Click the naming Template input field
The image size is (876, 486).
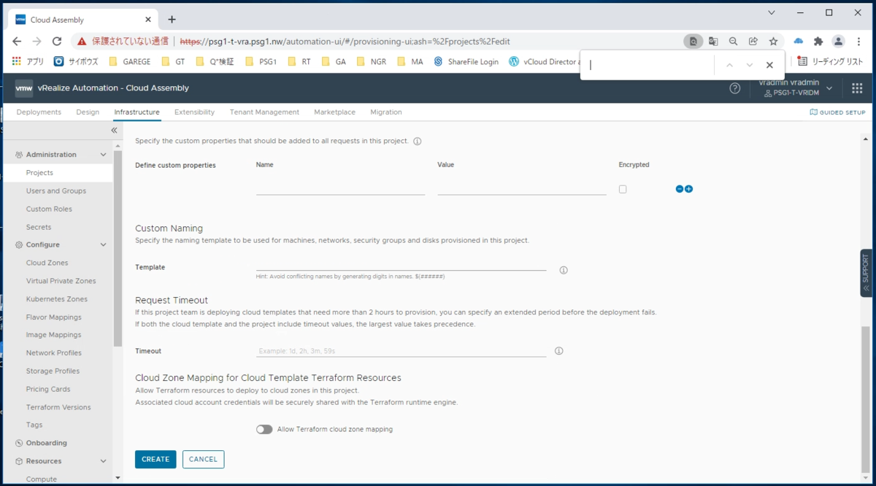click(x=401, y=263)
